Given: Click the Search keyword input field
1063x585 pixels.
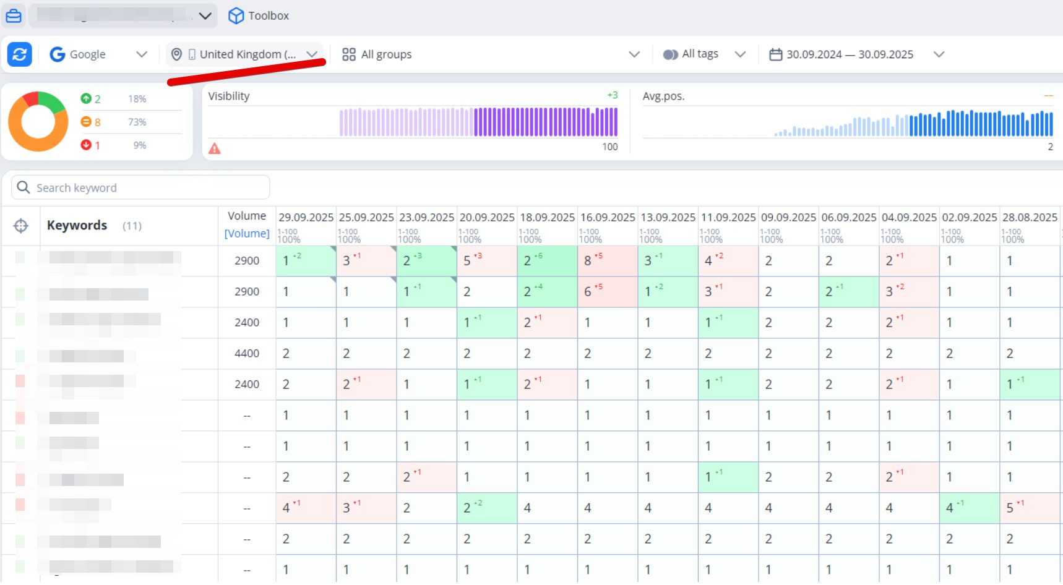Looking at the screenshot, I should click(140, 187).
